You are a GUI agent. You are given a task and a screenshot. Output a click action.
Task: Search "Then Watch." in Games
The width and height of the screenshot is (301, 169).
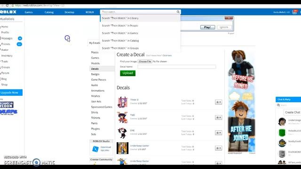click(140, 33)
